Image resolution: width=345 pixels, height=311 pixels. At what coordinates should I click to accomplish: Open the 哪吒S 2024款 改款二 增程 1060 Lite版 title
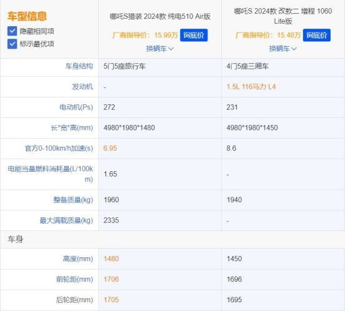point(283,16)
